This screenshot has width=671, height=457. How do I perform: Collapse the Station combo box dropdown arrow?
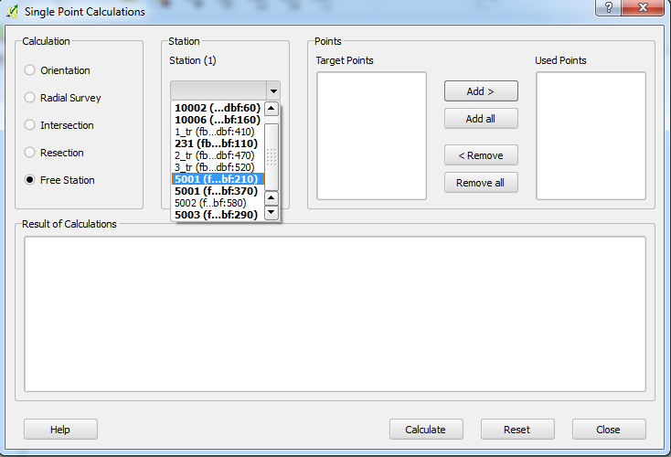pos(272,90)
